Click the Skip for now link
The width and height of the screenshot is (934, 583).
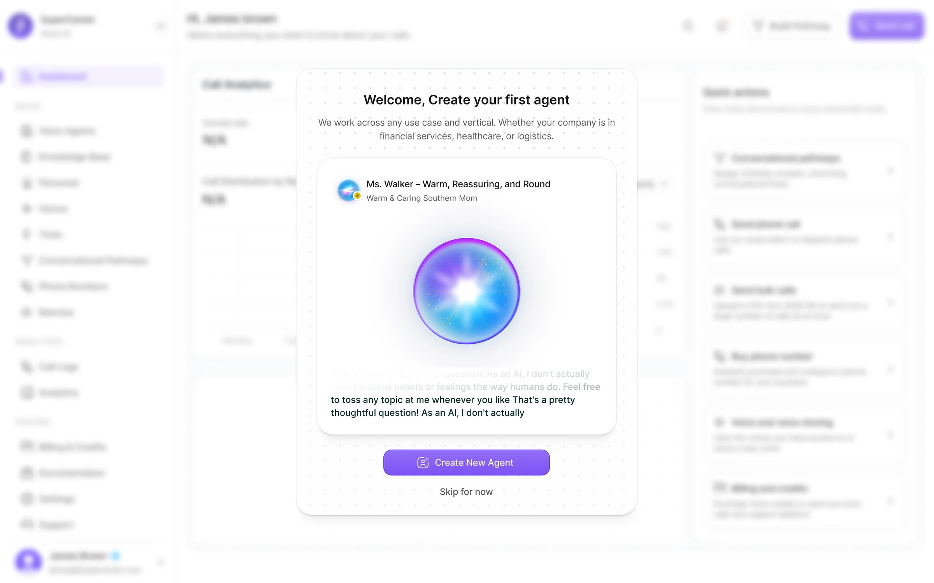[x=466, y=491]
